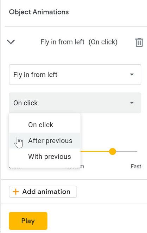Click the yellow speed slider handle
The image size is (147, 233).
pos(113,151)
